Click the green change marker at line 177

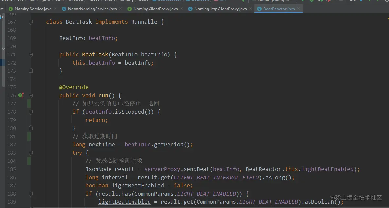[x=29, y=104]
